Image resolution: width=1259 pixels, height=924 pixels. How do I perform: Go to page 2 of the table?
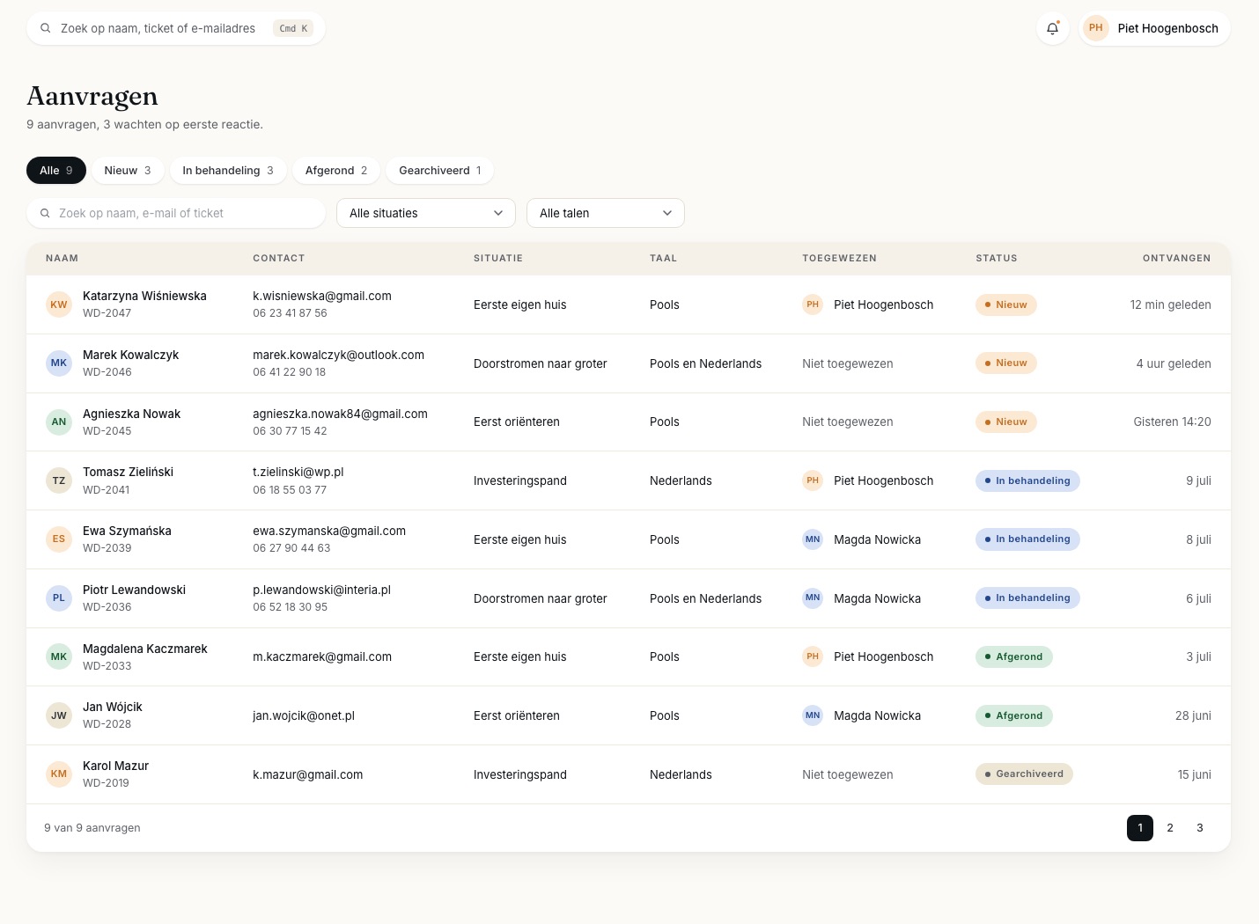[x=1170, y=828]
